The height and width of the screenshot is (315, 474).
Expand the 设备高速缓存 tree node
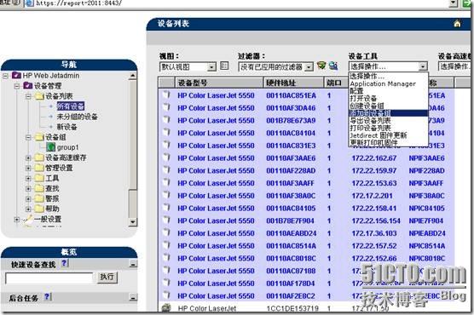[28, 157]
